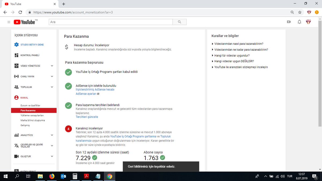The width and height of the screenshot is (322, 181).
Task: Click the Windows taskbar search icon
Action: (x=17, y=176)
